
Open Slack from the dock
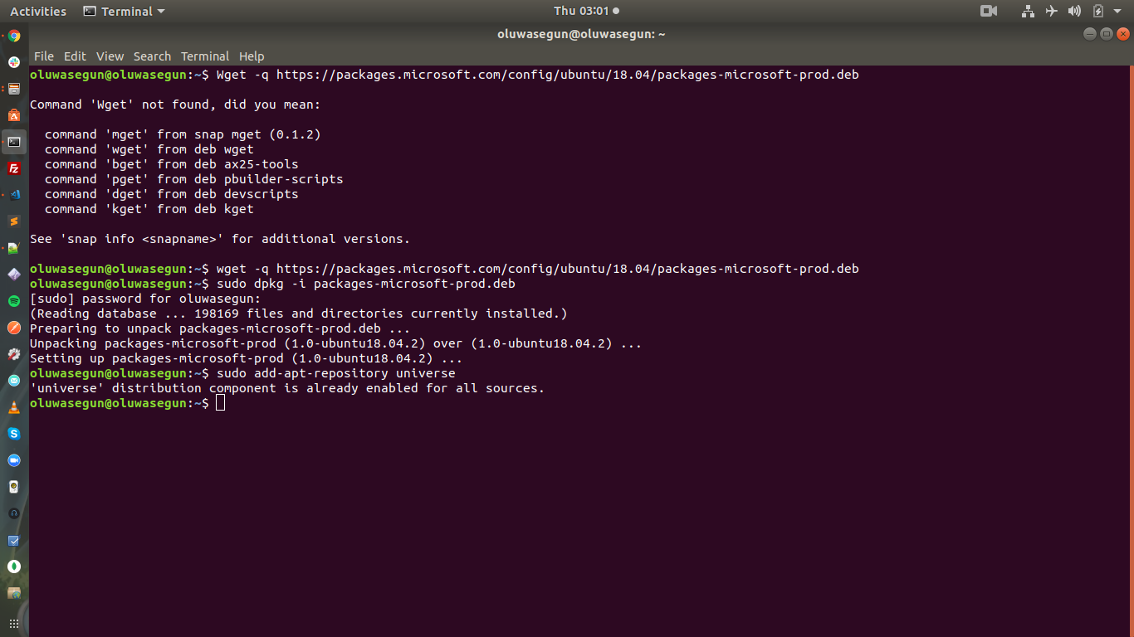13,62
